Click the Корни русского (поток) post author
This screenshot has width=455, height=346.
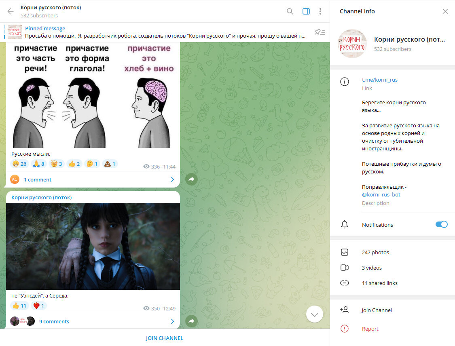click(x=42, y=198)
